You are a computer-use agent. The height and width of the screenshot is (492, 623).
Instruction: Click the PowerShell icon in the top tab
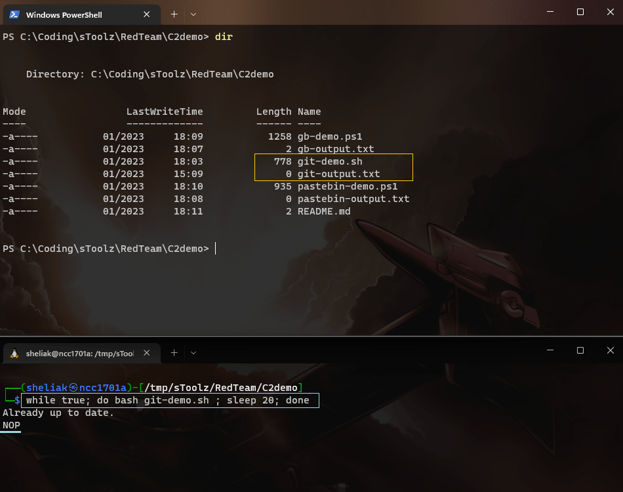(13, 14)
